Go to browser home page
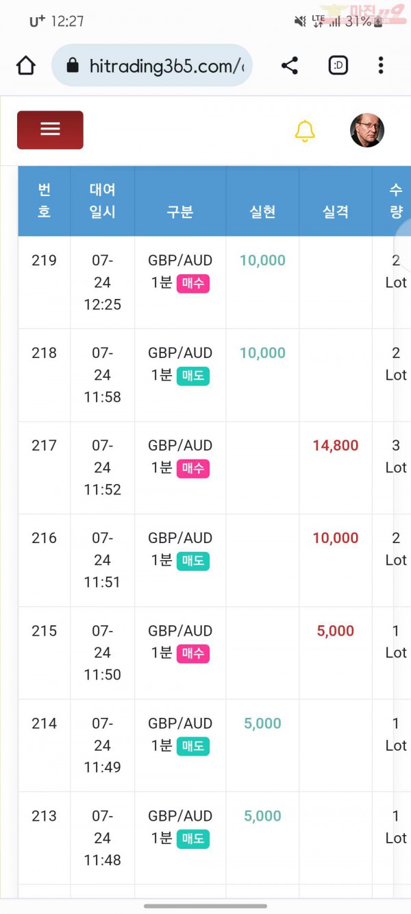This screenshot has height=914, width=411. tap(25, 66)
